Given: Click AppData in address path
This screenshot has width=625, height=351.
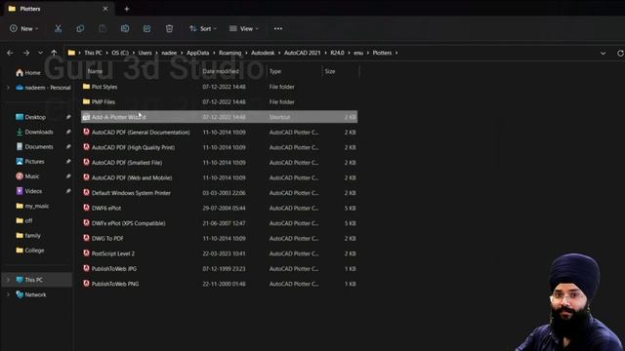Looking at the screenshot, I should (x=197, y=53).
